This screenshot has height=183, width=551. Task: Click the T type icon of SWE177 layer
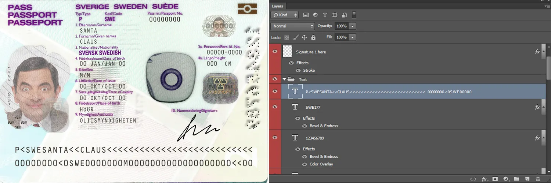(x=295, y=107)
